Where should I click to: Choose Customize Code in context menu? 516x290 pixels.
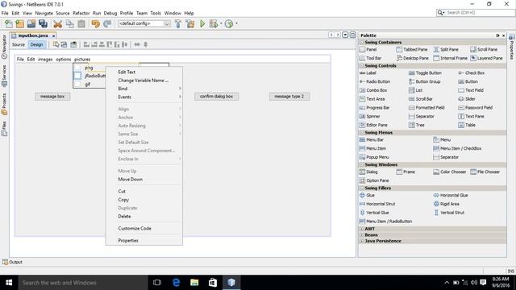[x=144, y=229]
